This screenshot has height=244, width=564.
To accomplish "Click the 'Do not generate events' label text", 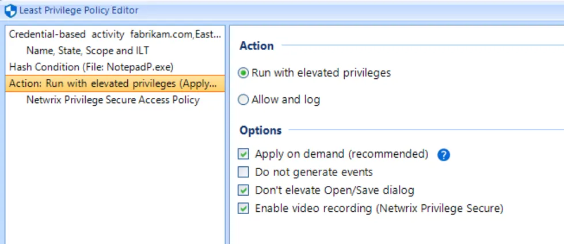I will [314, 173].
